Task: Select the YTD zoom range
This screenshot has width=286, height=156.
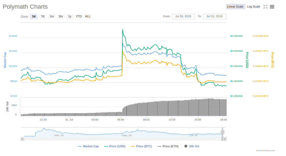Action: pos(79,17)
